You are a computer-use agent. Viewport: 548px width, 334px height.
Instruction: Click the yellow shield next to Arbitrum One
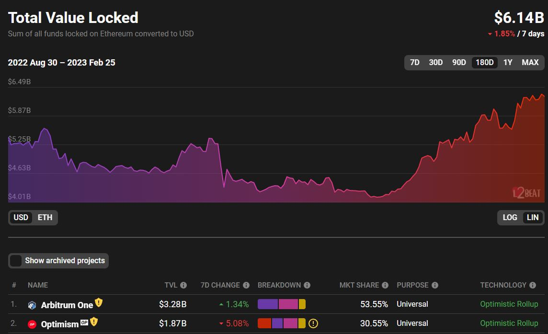(99, 302)
